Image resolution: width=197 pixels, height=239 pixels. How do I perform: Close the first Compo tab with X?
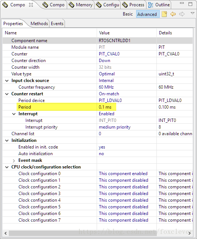(31, 5)
